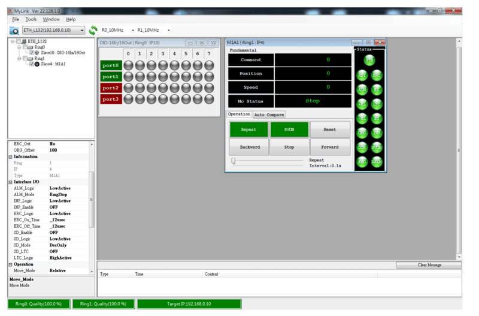Collapse the ETH_L132 tree node

(13, 41)
